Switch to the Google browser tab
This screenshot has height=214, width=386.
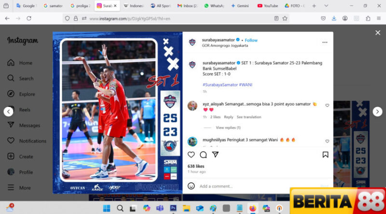[27, 6]
